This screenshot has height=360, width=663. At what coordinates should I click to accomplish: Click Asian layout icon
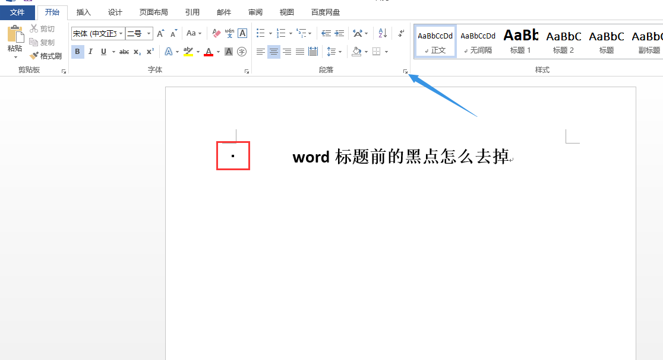[358, 33]
